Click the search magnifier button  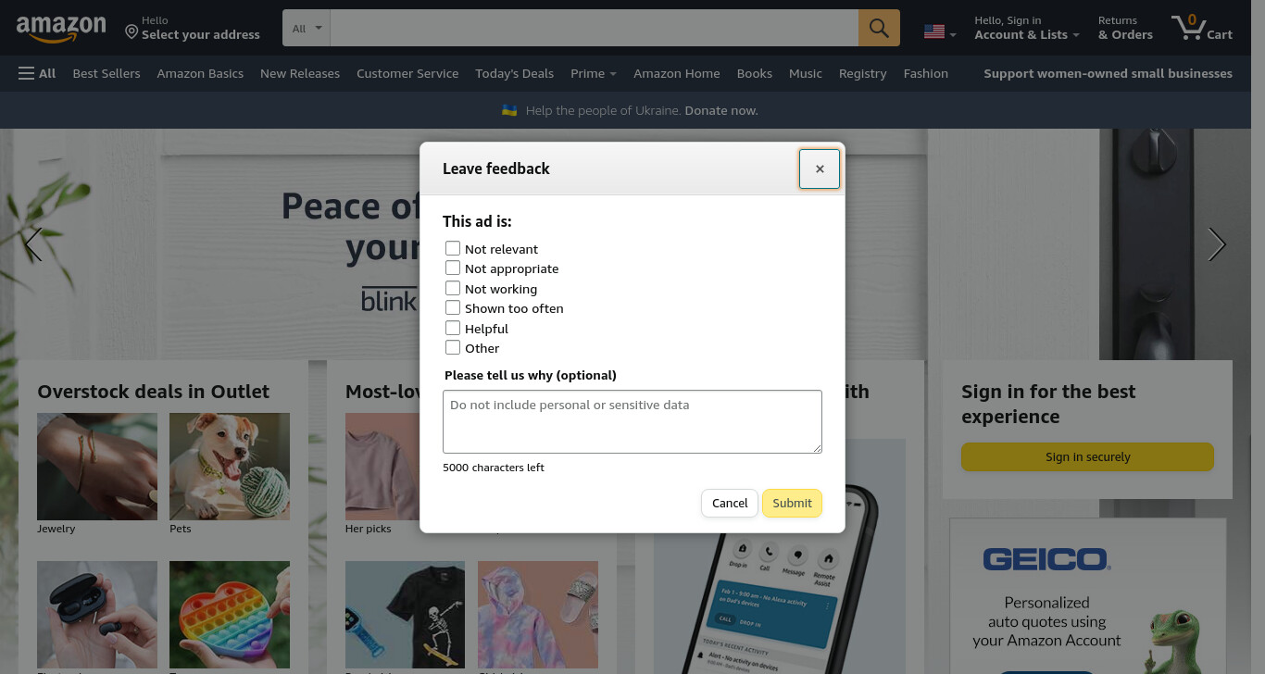click(x=879, y=28)
